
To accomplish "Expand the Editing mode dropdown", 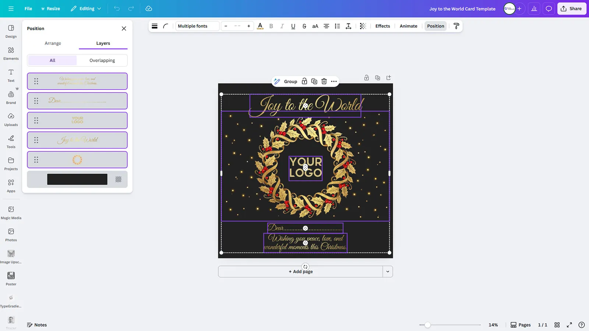I will pos(85,8).
